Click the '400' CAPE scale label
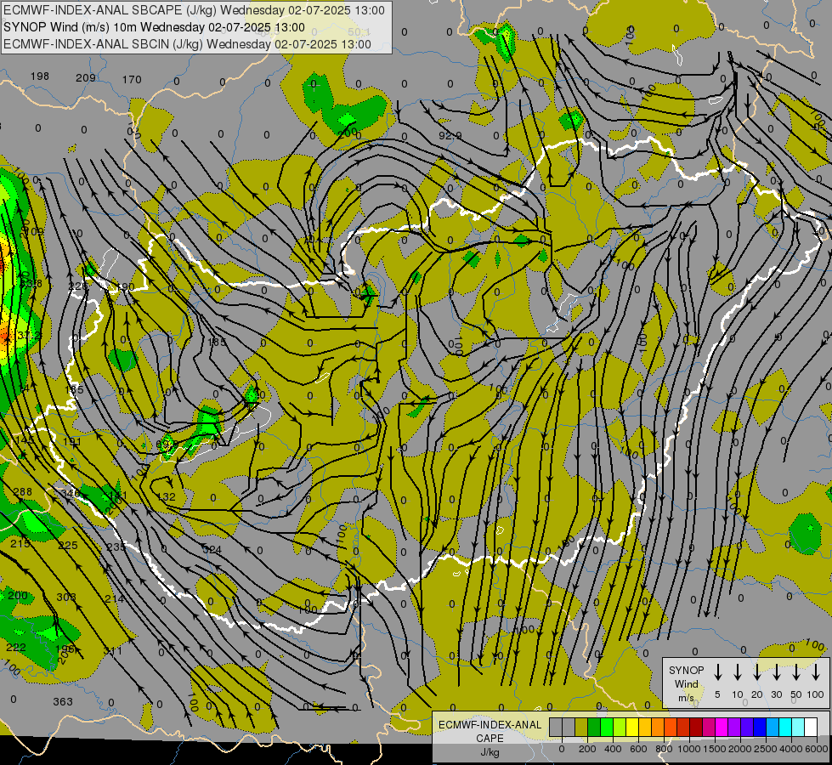This screenshot has width=832, height=765. [x=613, y=749]
